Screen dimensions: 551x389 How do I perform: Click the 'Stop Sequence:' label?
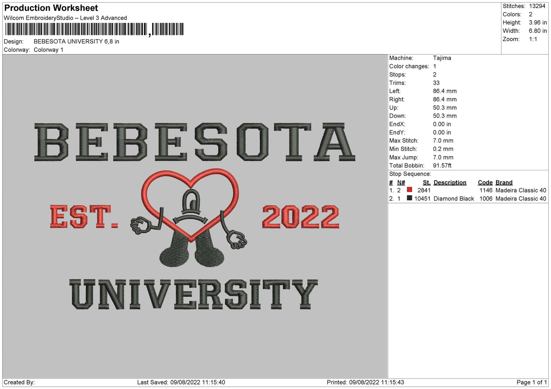click(410, 174)
